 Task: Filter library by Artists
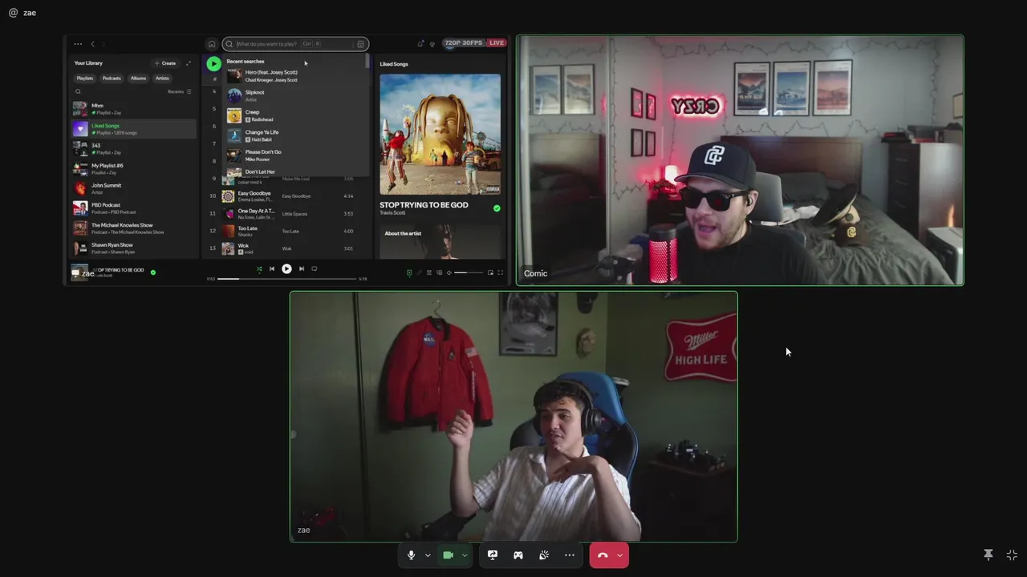(162, 79)
